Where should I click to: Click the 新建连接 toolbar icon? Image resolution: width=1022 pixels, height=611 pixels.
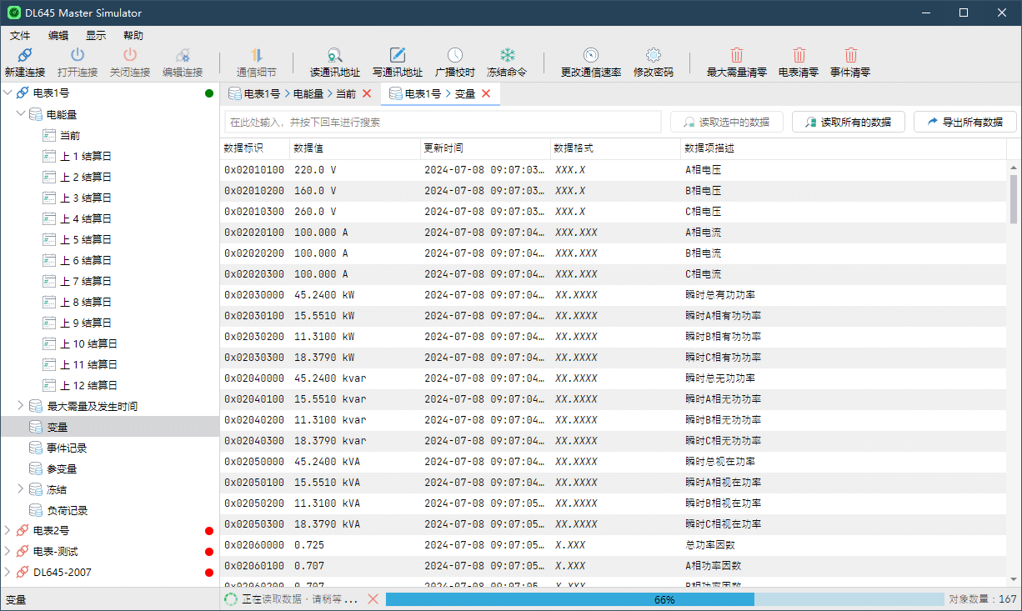click(25, 55)
